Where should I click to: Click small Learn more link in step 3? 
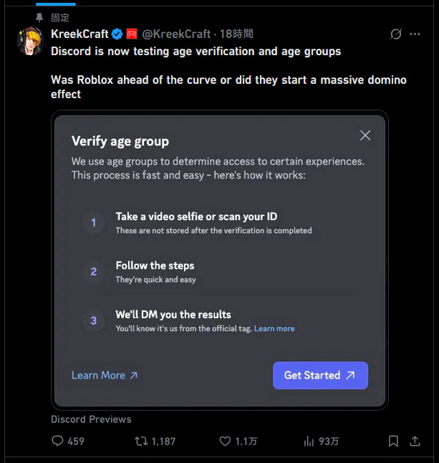pos(274,328)
